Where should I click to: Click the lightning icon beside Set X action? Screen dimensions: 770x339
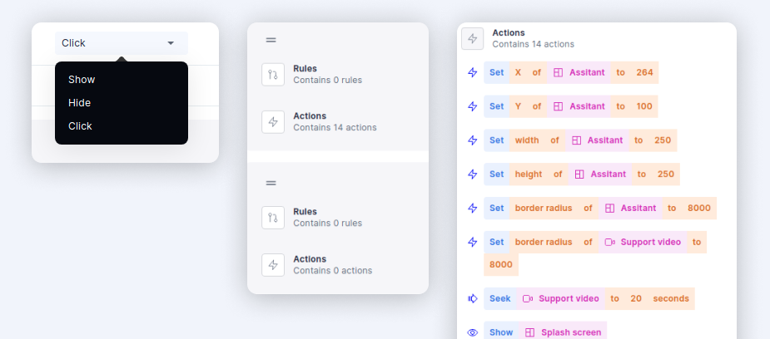click(473, 72)
